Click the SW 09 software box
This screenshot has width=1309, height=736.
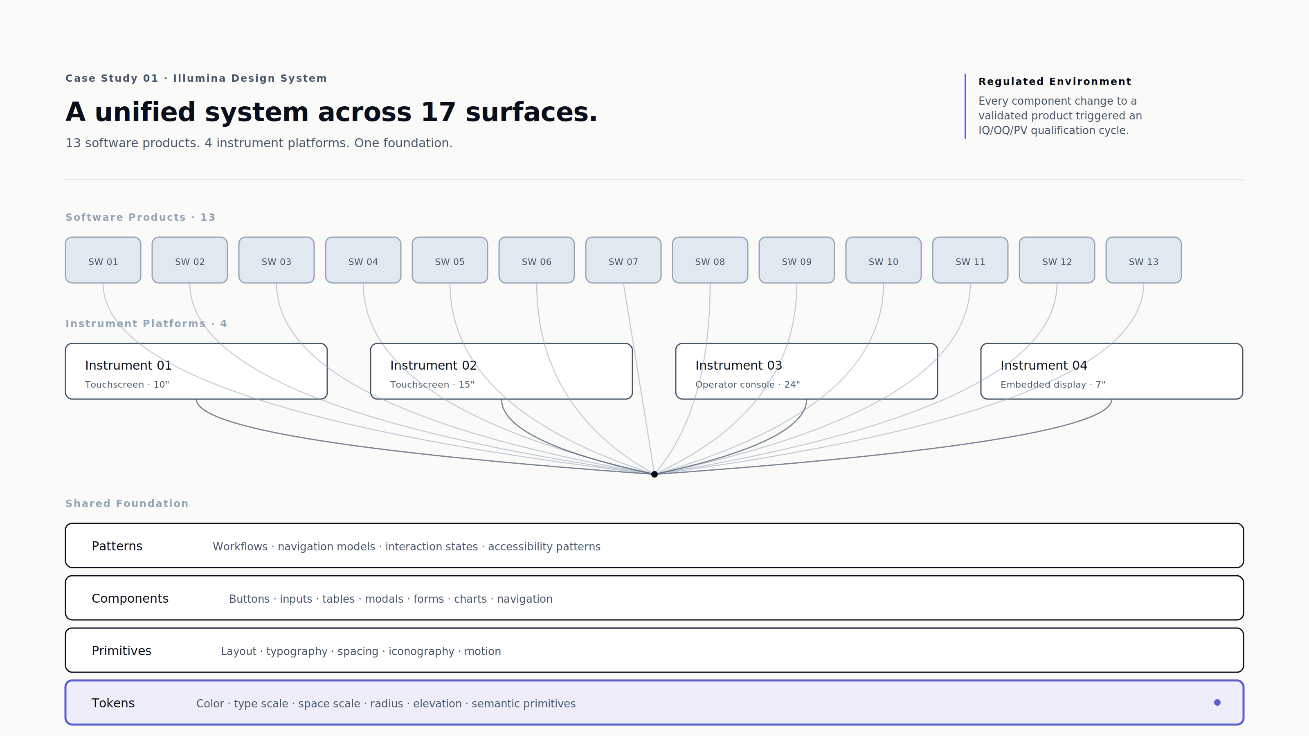(797, 260)
